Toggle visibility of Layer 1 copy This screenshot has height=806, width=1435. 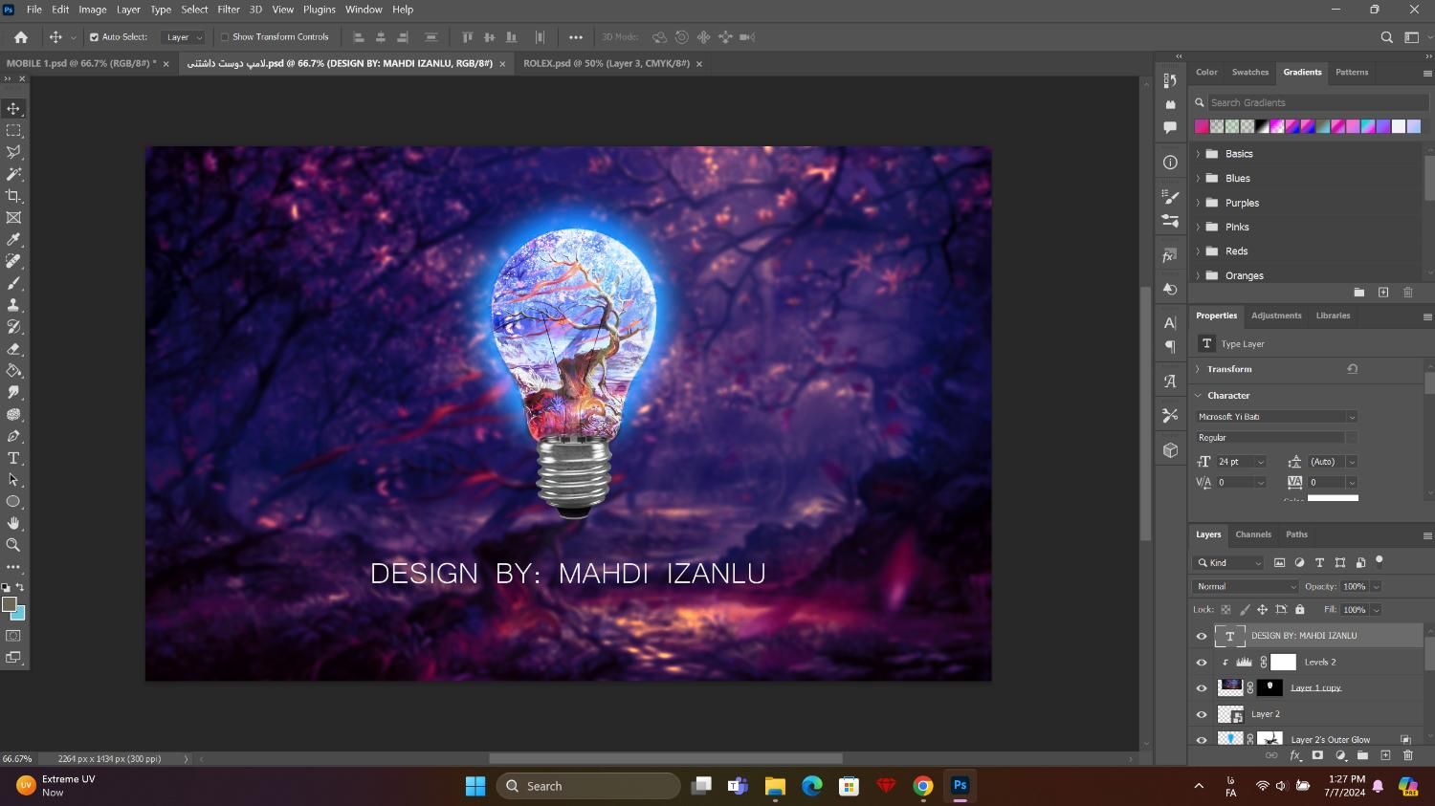click(1202, 687)
